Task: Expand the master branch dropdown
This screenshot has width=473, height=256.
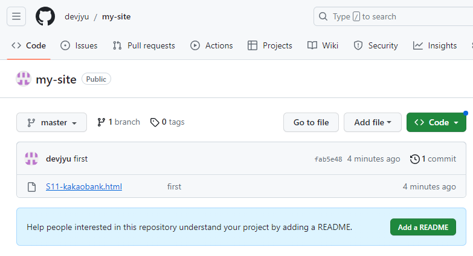Action: [x=52, y=122]
